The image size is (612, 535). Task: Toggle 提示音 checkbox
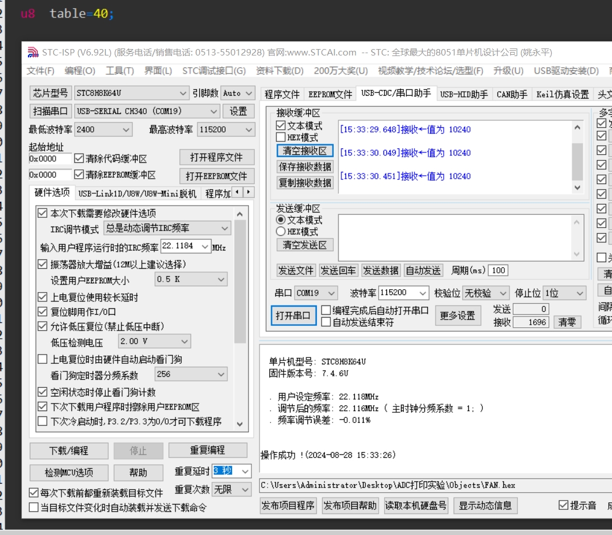(563, 505)
